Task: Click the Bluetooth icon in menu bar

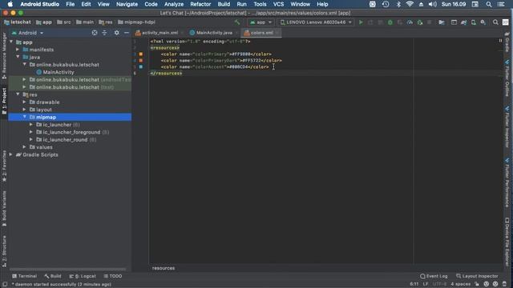Action: click(x=398, y=4)
